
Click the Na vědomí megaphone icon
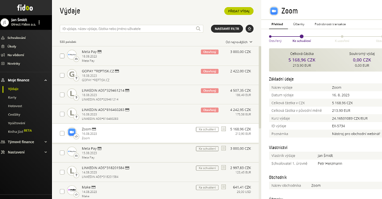[3, 55]
